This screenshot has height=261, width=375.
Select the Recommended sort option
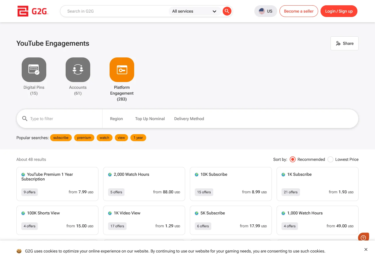pos(307,159)
